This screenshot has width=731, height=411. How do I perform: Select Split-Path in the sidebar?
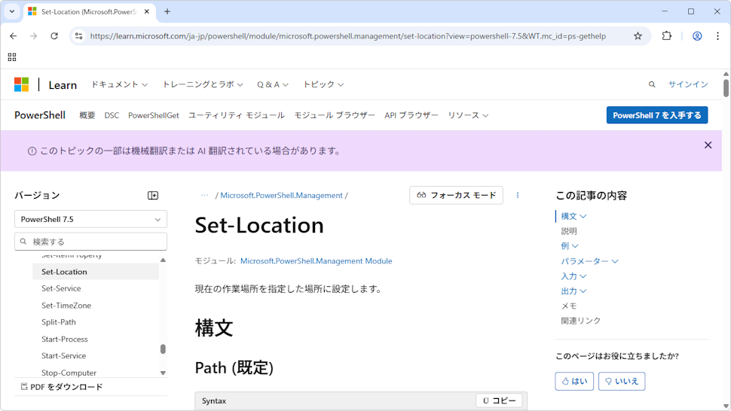coord(58,322)
